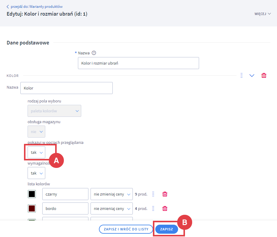Open the WIĘCEJ menu
Viewport: 277px width, 237px height.
(262, 14)
